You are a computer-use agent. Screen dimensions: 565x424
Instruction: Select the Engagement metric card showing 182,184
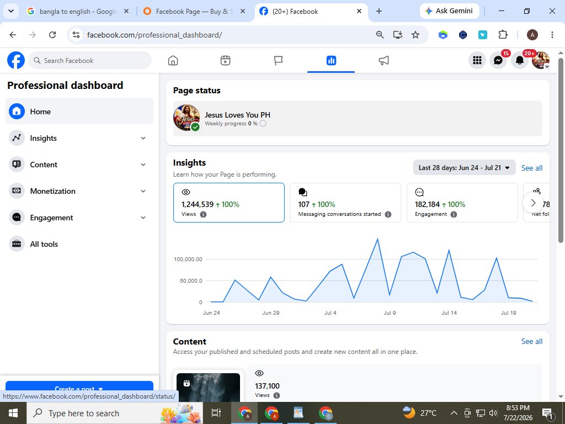coord(462,203)
